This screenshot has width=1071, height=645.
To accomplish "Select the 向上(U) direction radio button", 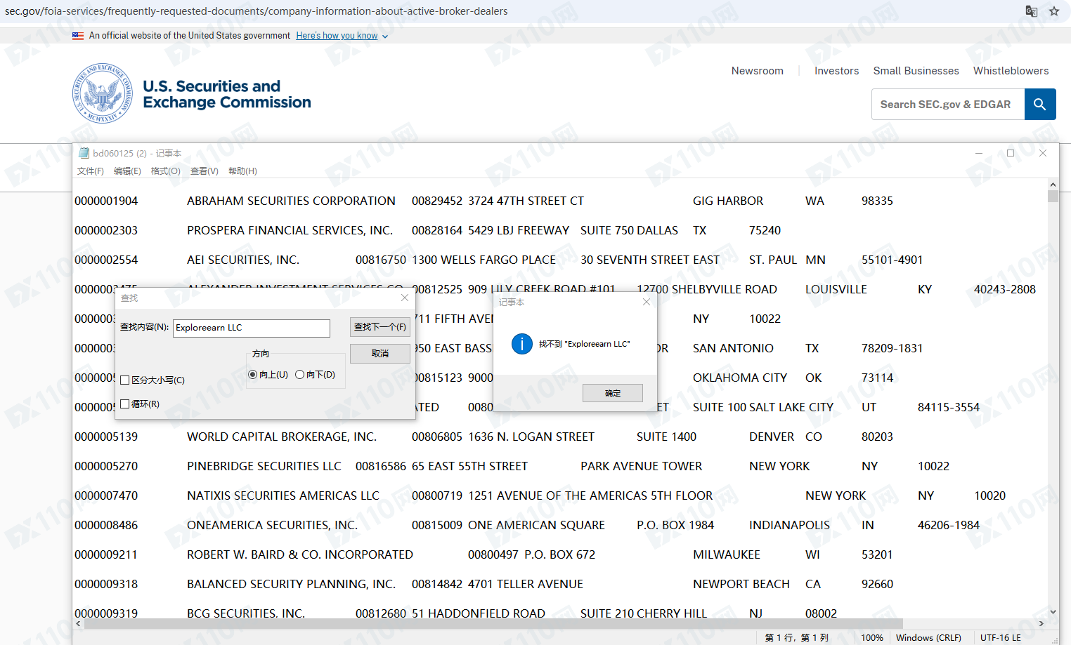I will click(253, 375).
